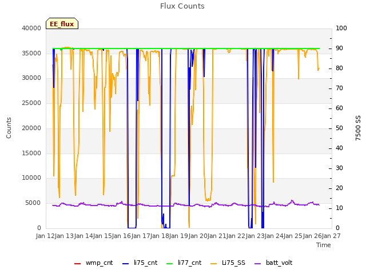Click the 20 right axis tick label
Viewport: 366px width, 274px height.
339,188
